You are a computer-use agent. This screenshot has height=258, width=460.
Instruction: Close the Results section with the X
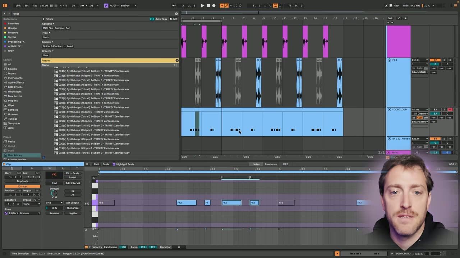tap(177, 61)
